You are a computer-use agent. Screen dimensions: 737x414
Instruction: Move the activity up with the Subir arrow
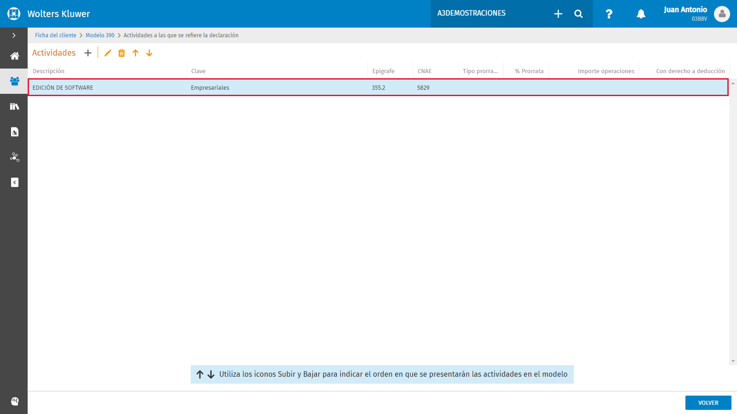135,53
